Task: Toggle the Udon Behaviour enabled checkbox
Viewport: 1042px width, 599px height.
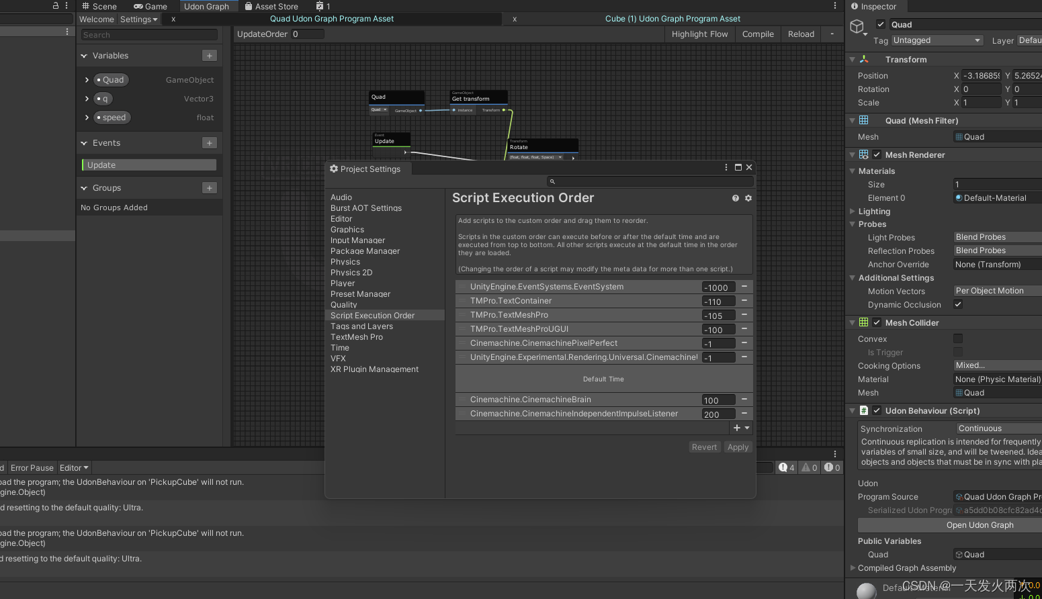Action: pyautogui.click(x=877, y=410)
